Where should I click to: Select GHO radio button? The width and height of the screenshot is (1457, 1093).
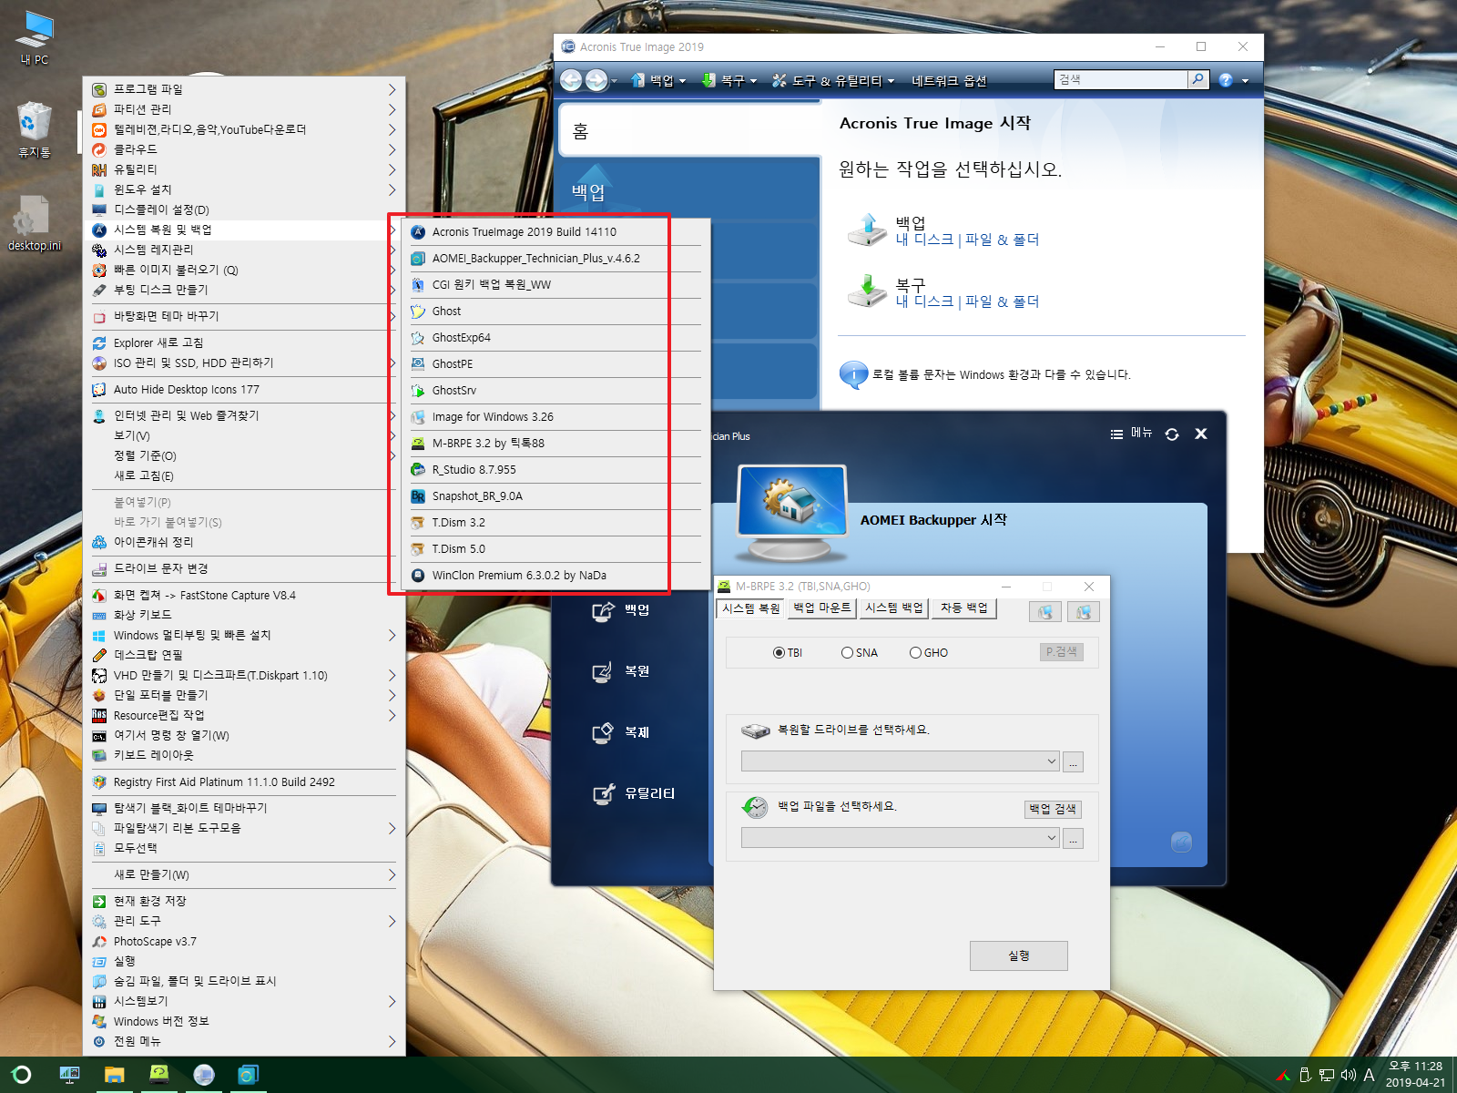[915, 653]
